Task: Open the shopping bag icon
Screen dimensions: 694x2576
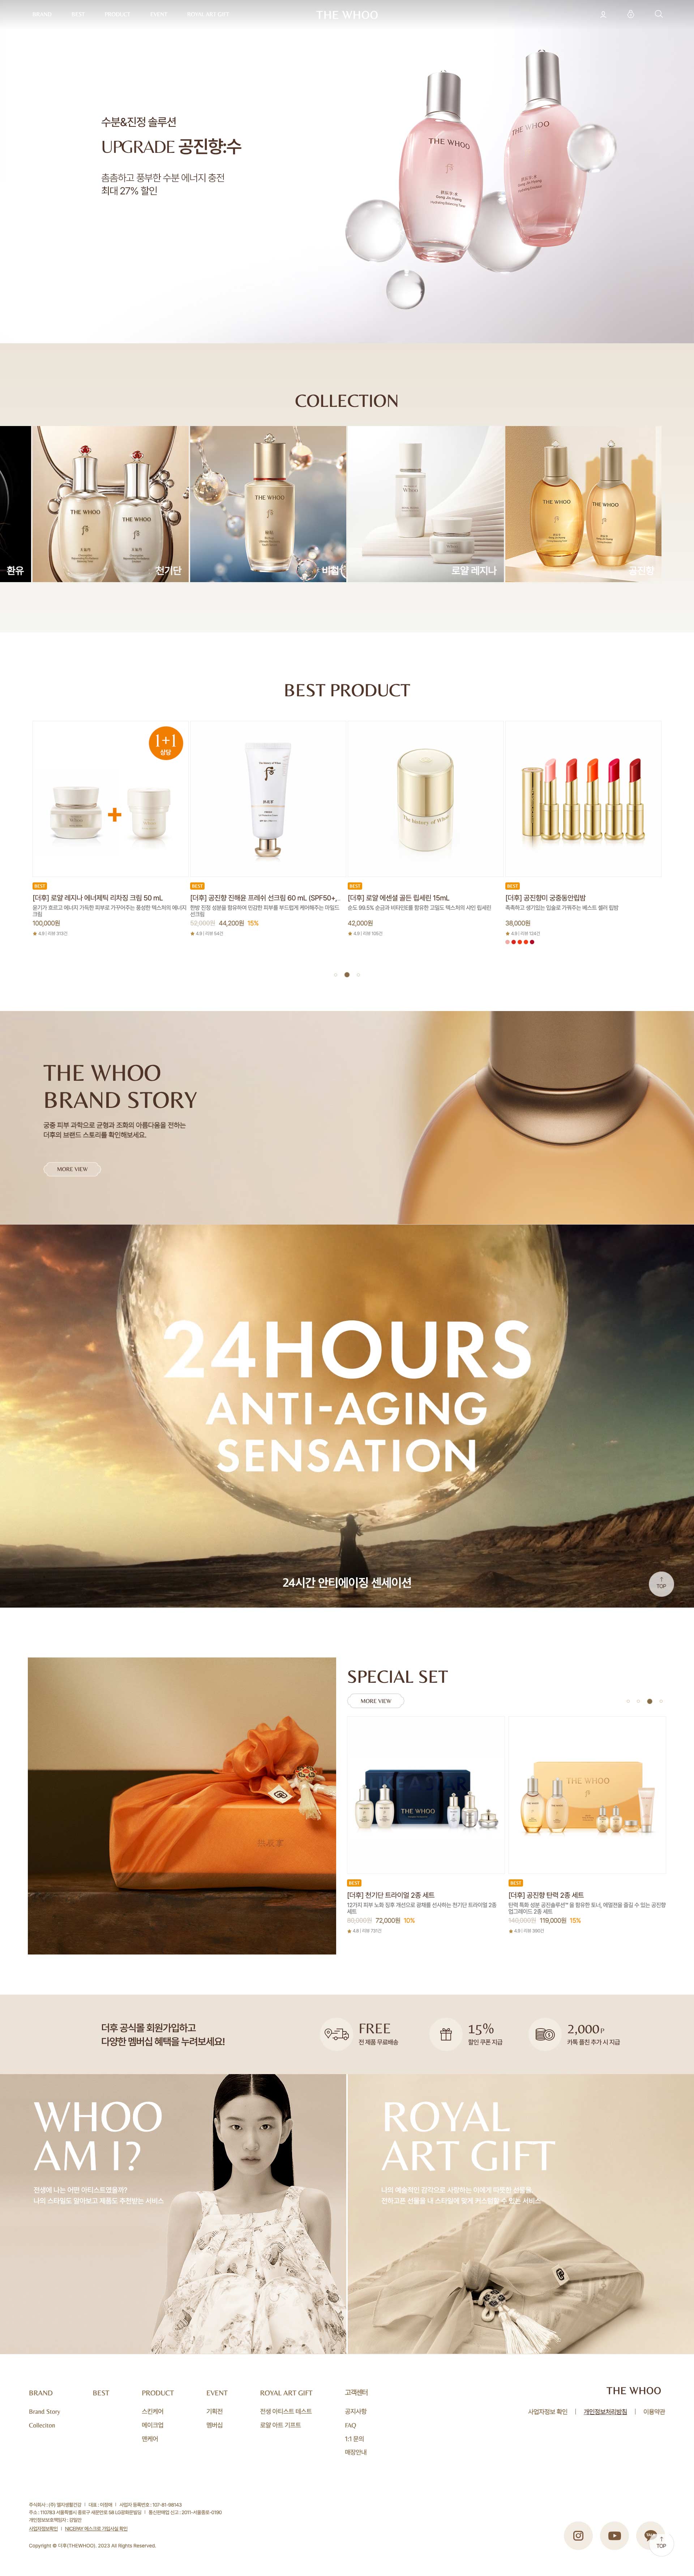Action: 630,14
